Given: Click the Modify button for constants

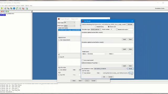Looking at the screenshot, I should coord(130,69).
